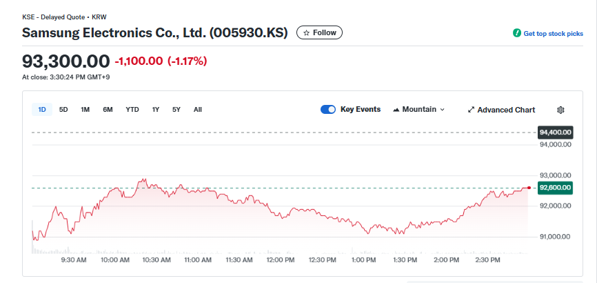Show the 5Y price chart
Image resolution: width=597 pixels, height=283 pixels.
(176, 110)
